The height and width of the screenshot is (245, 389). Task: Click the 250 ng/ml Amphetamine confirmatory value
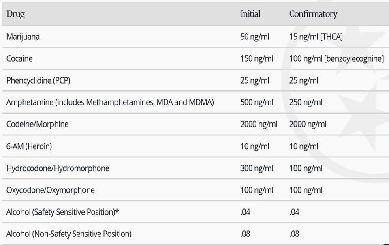click(x=306, y=102)
